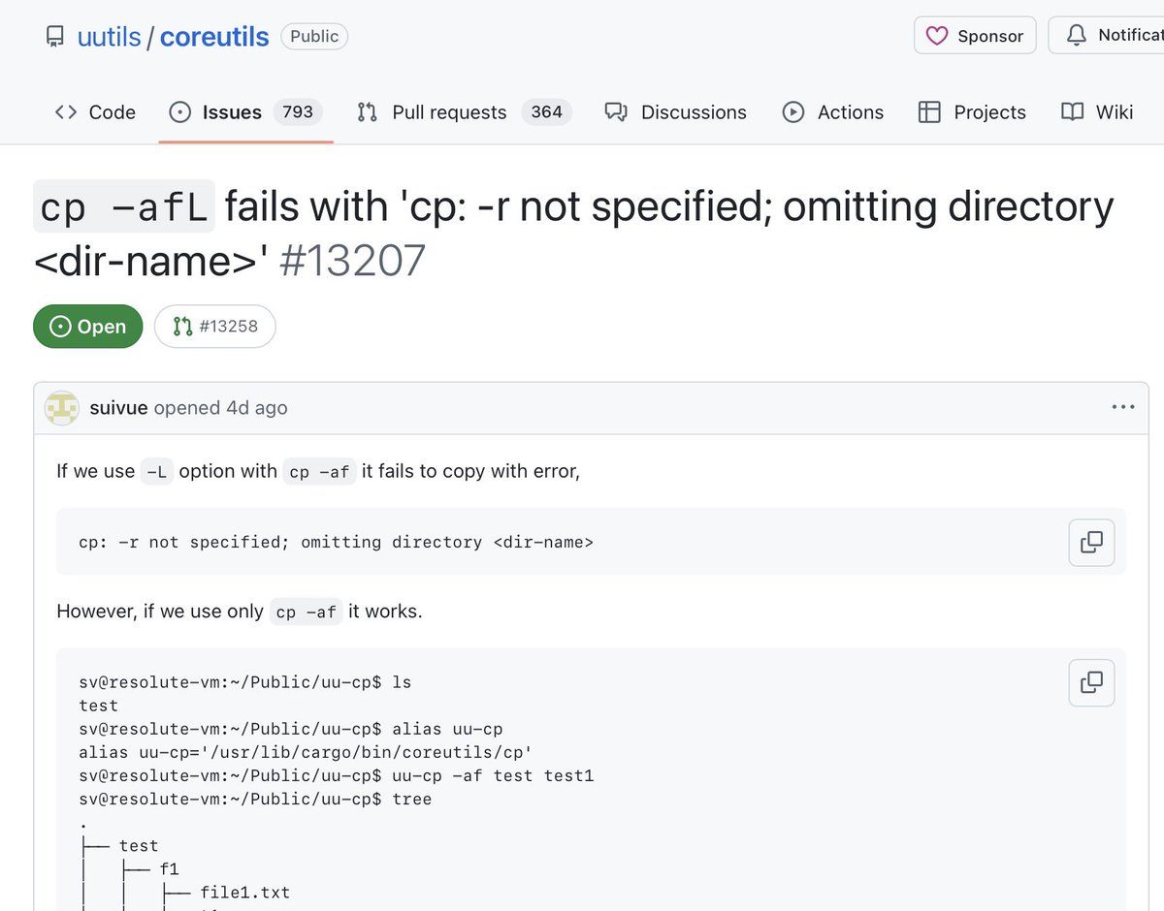Image resolution: width=1164 pixels, height=911 pixels.
Task: Click the Pull requests count 364
Action: [x=547, y=112]
